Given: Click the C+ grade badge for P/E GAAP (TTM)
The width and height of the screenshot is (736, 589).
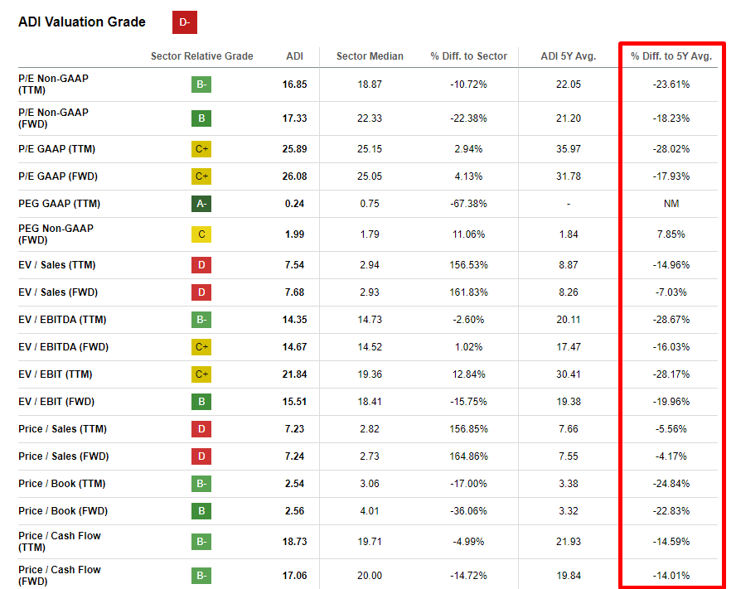Looking at the screenshot, I should point(201,149).
